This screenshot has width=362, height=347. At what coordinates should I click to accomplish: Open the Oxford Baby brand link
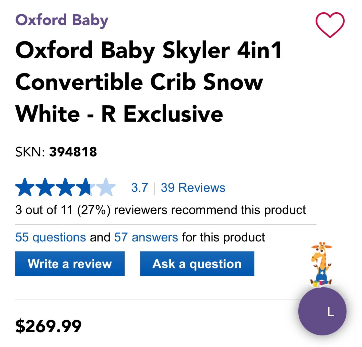pos(62,20)
